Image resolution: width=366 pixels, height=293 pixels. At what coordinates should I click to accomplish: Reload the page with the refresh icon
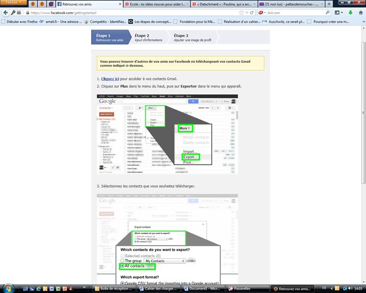(x=252, y=13)
